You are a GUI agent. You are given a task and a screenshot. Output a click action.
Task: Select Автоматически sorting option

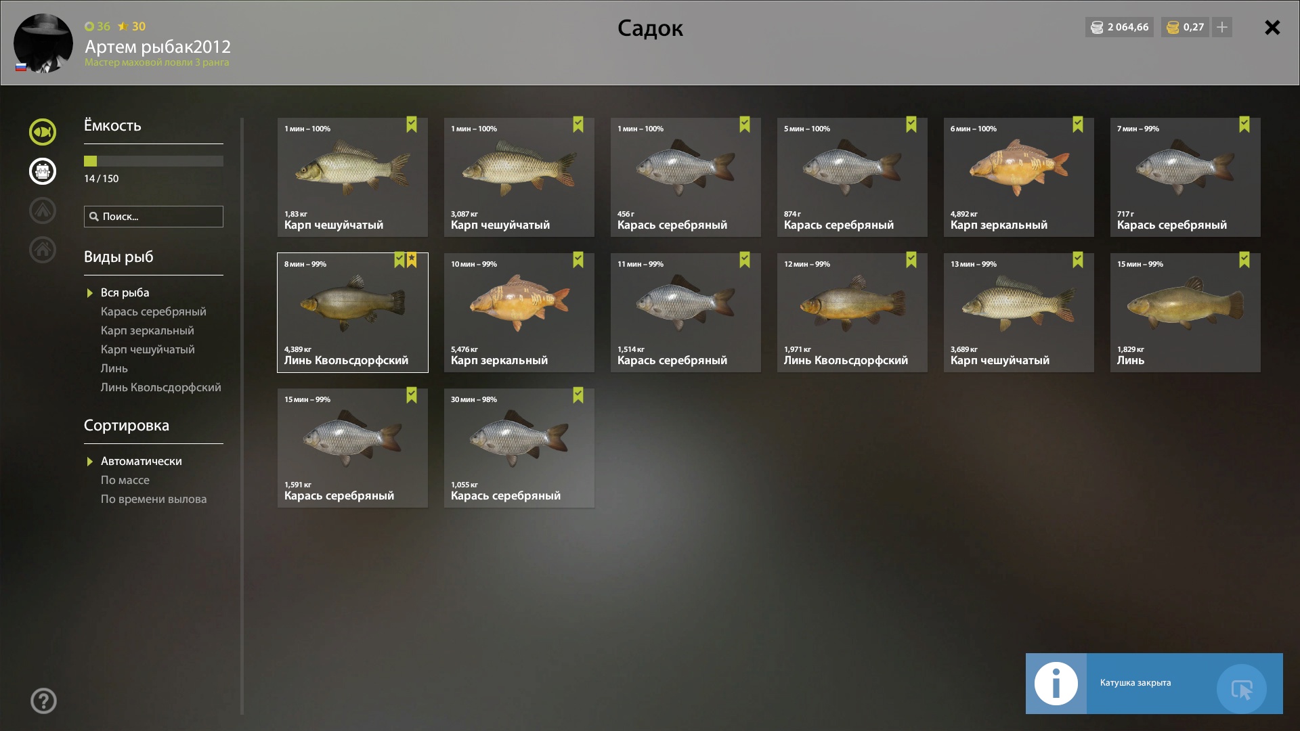[142, 461]
